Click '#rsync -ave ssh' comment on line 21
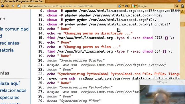Screen dimensions: 185x104 point(62,65)
